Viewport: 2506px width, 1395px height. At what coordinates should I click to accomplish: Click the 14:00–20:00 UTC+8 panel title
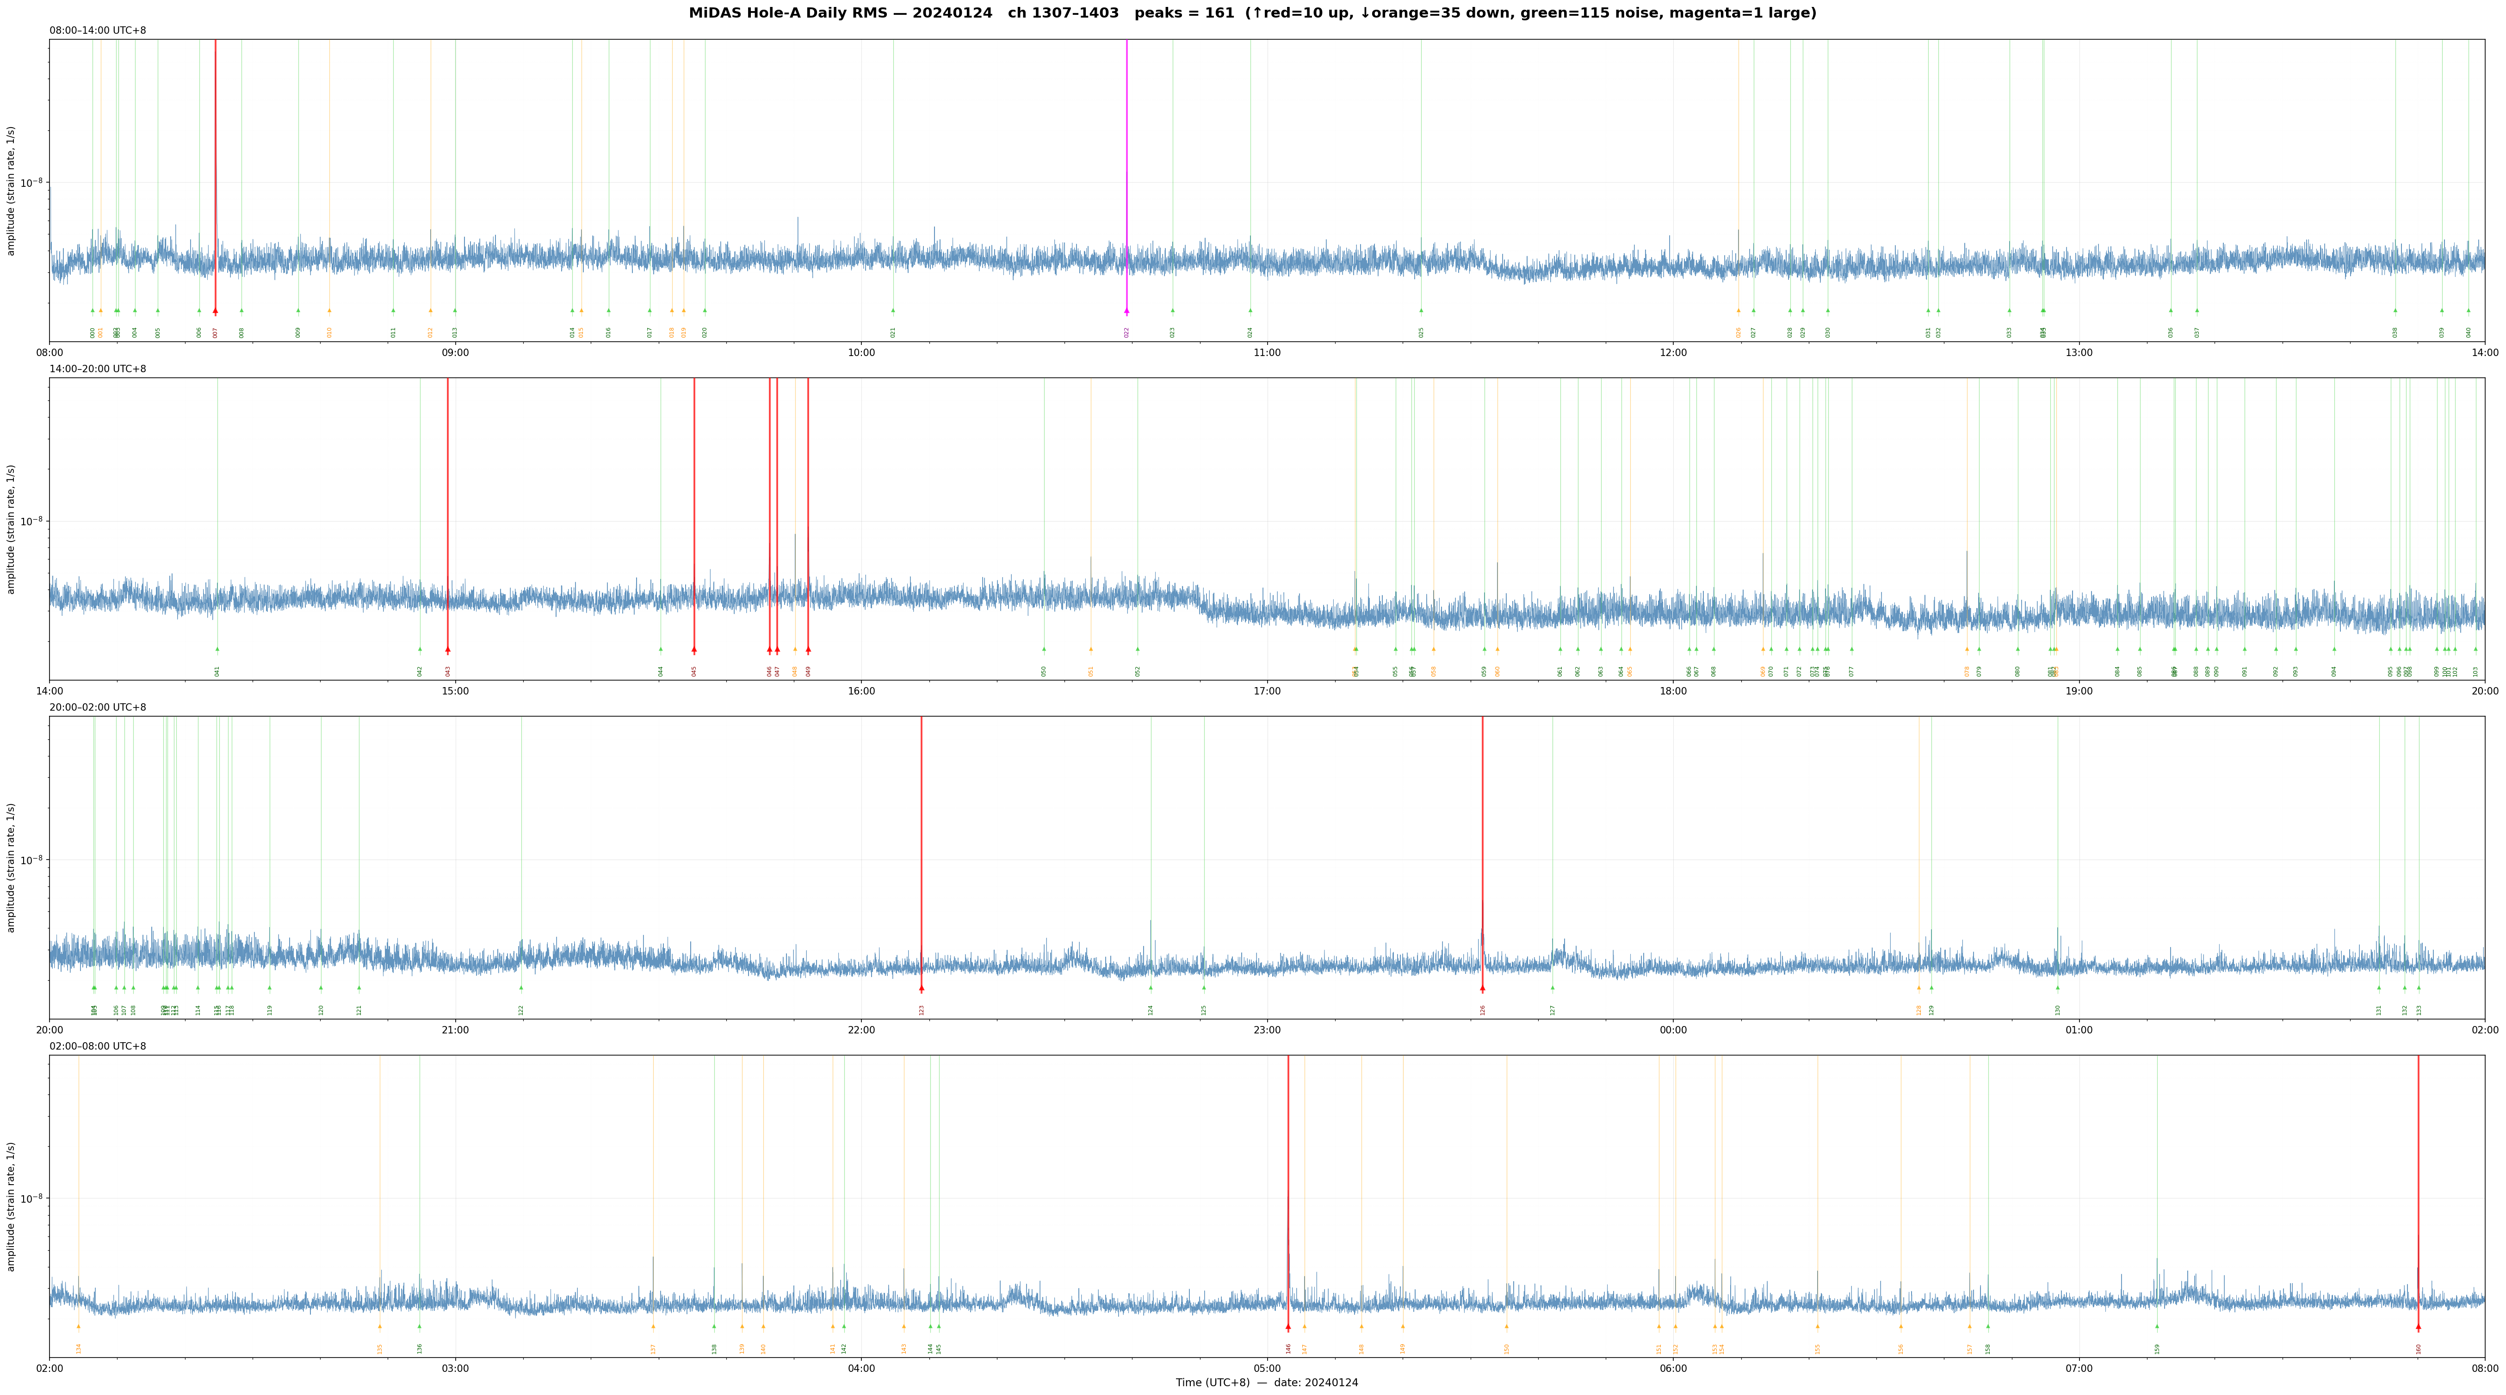tap(98, 369)
